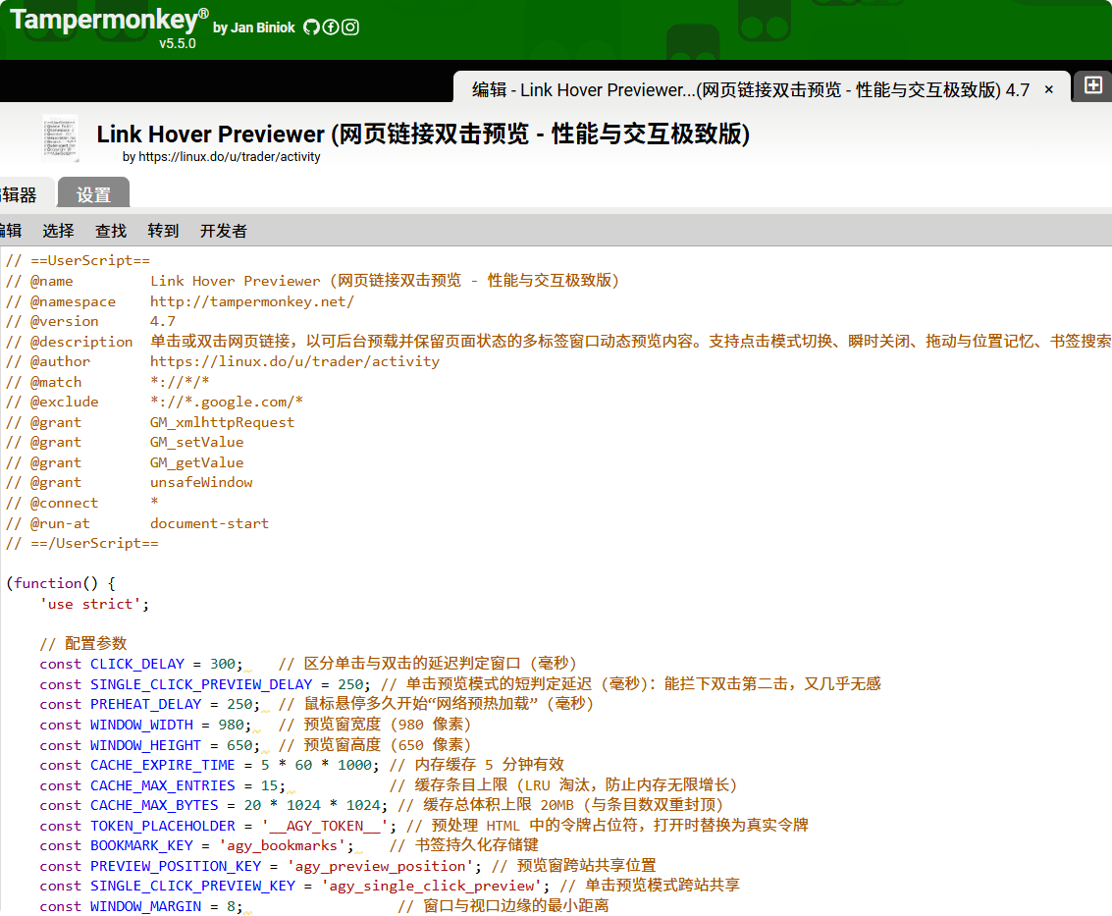Click the 'by Jan Biniok' author link

[x=254, y=27]
